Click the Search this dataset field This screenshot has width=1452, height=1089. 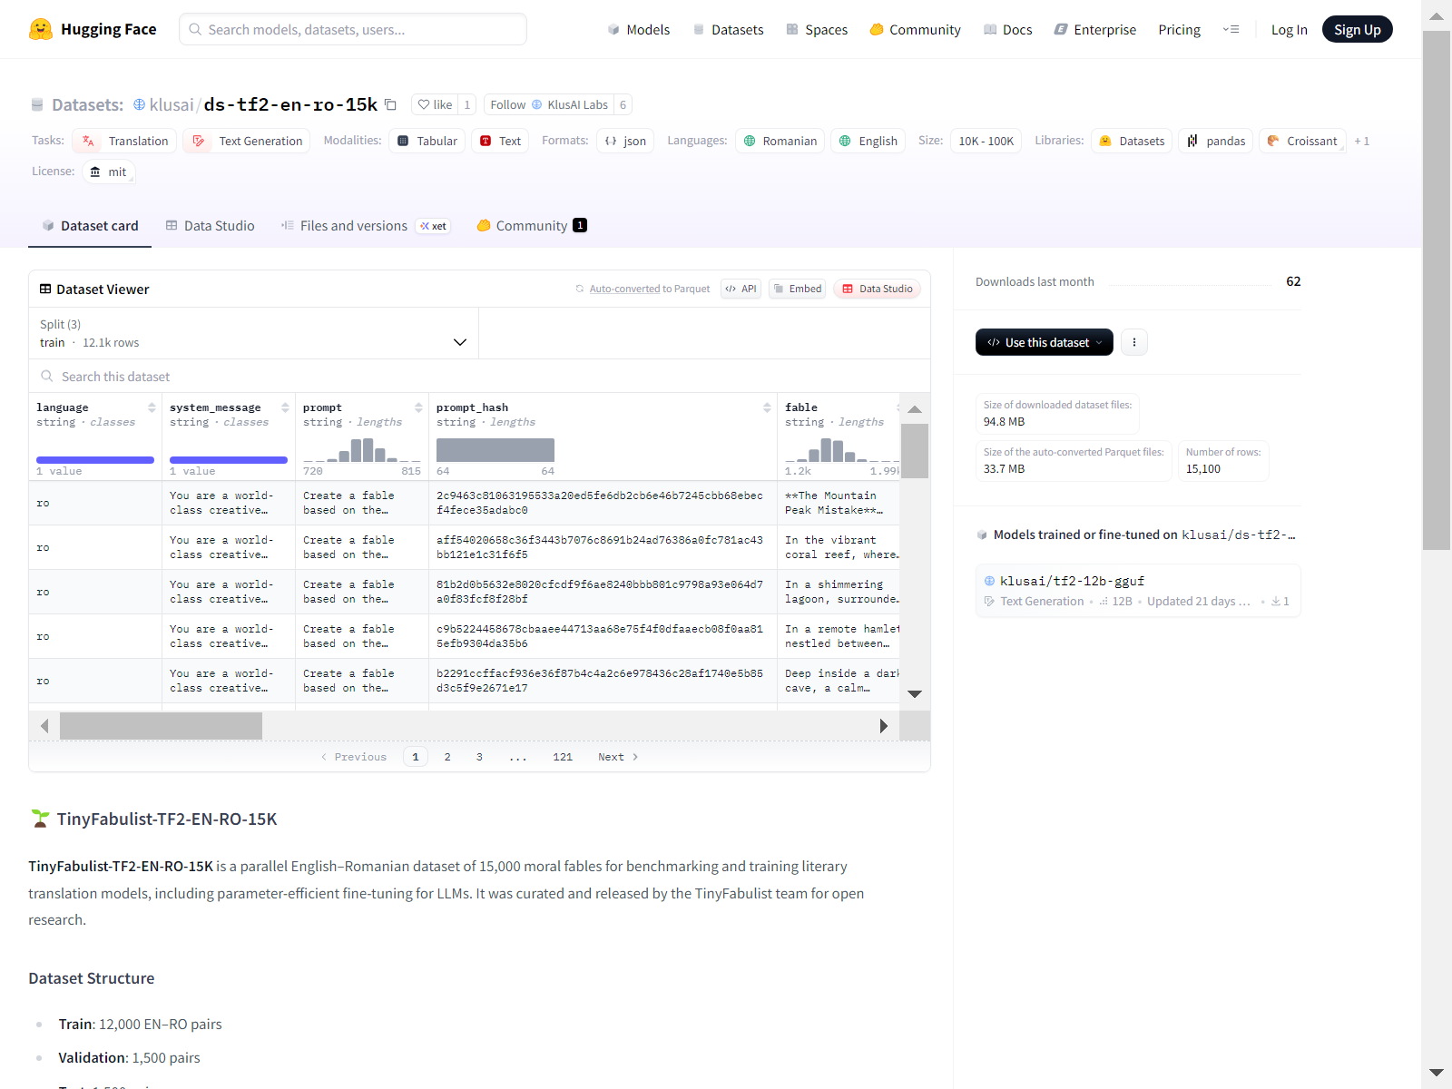(479, 377)
